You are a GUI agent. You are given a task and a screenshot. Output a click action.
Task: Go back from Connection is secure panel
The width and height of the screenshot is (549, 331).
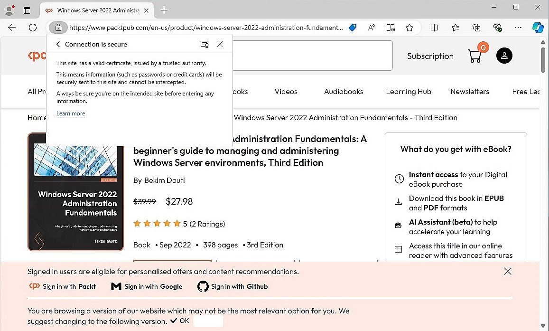coord(58,44)
